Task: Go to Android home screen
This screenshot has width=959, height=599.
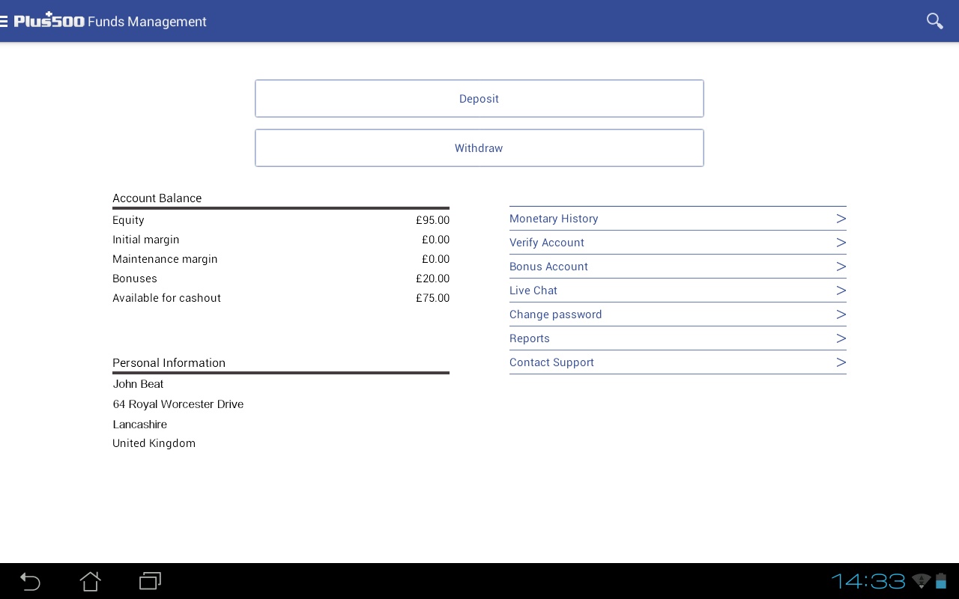Action: (90, 581)
